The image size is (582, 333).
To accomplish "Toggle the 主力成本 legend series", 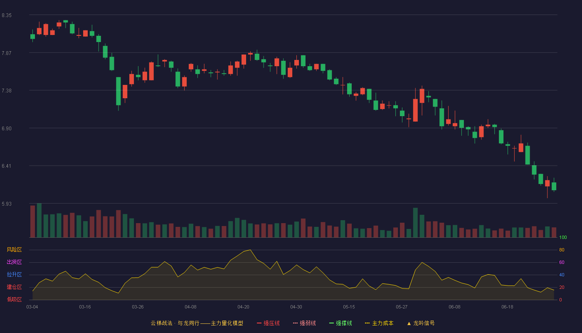I will [379, 323].
